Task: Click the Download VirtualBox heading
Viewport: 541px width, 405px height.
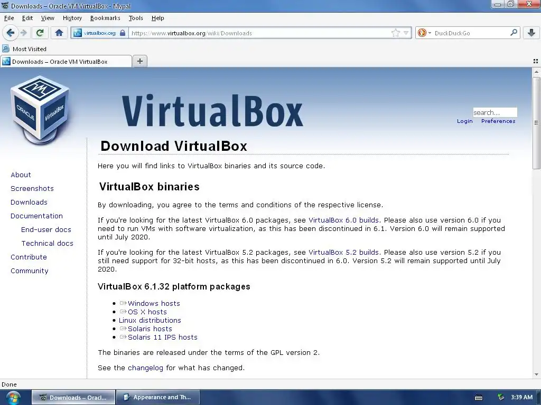Action: click(173, 146)
